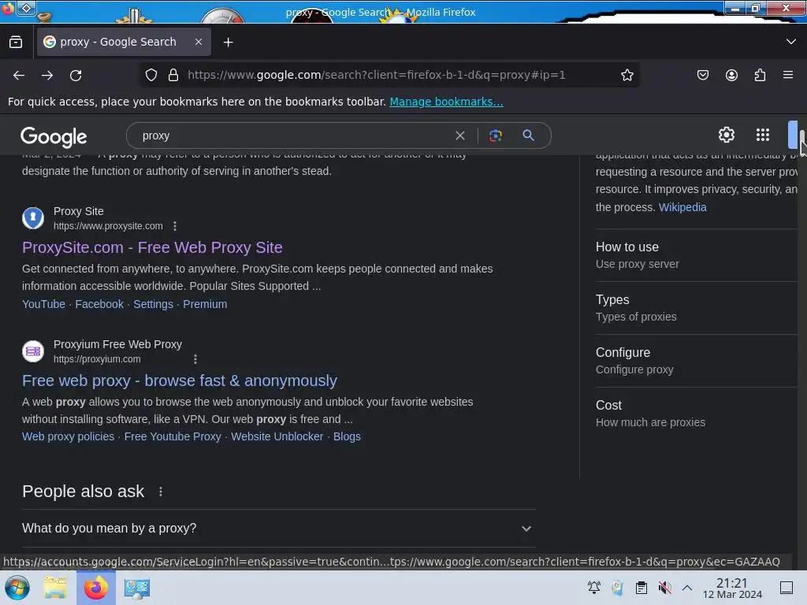The image size is (807, 605).
Task: Open the file manager in the taskbar
Action: click(x=55, y=588)
